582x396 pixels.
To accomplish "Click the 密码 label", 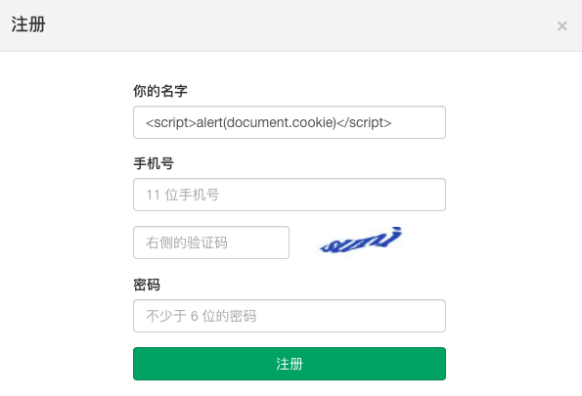I will click(x=147, y=285).
